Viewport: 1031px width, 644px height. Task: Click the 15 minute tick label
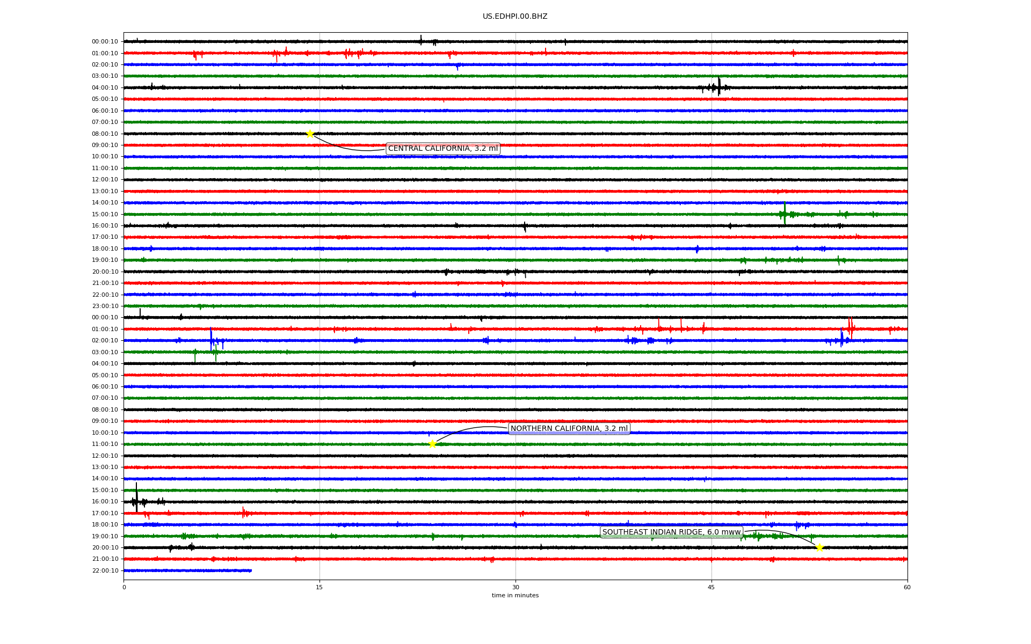point(320,587)
